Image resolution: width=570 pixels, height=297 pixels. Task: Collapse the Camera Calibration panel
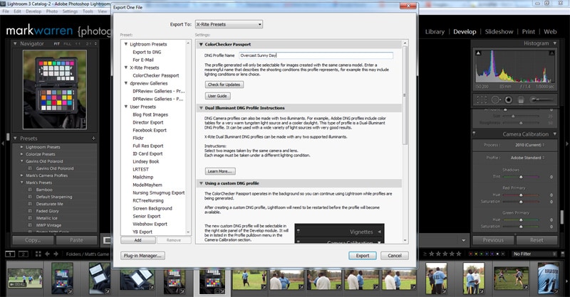click(x=555, y=134)
